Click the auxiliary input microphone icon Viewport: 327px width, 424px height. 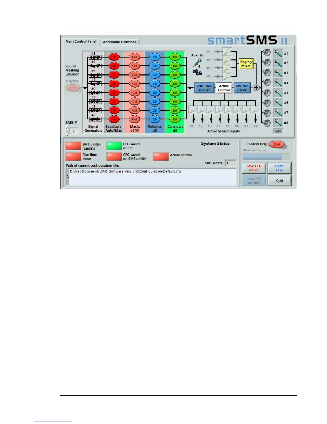pos(197,63)
